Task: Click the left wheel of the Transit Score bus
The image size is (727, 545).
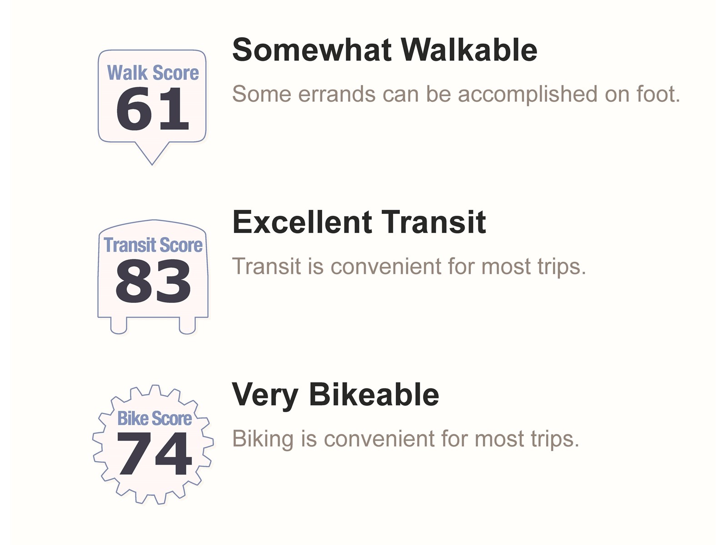Action: coord(119,326)
